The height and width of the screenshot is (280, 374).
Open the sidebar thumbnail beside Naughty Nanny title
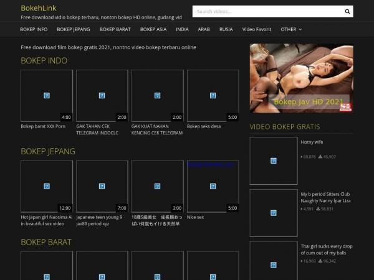pyautogui.click(x=274, y=213)
